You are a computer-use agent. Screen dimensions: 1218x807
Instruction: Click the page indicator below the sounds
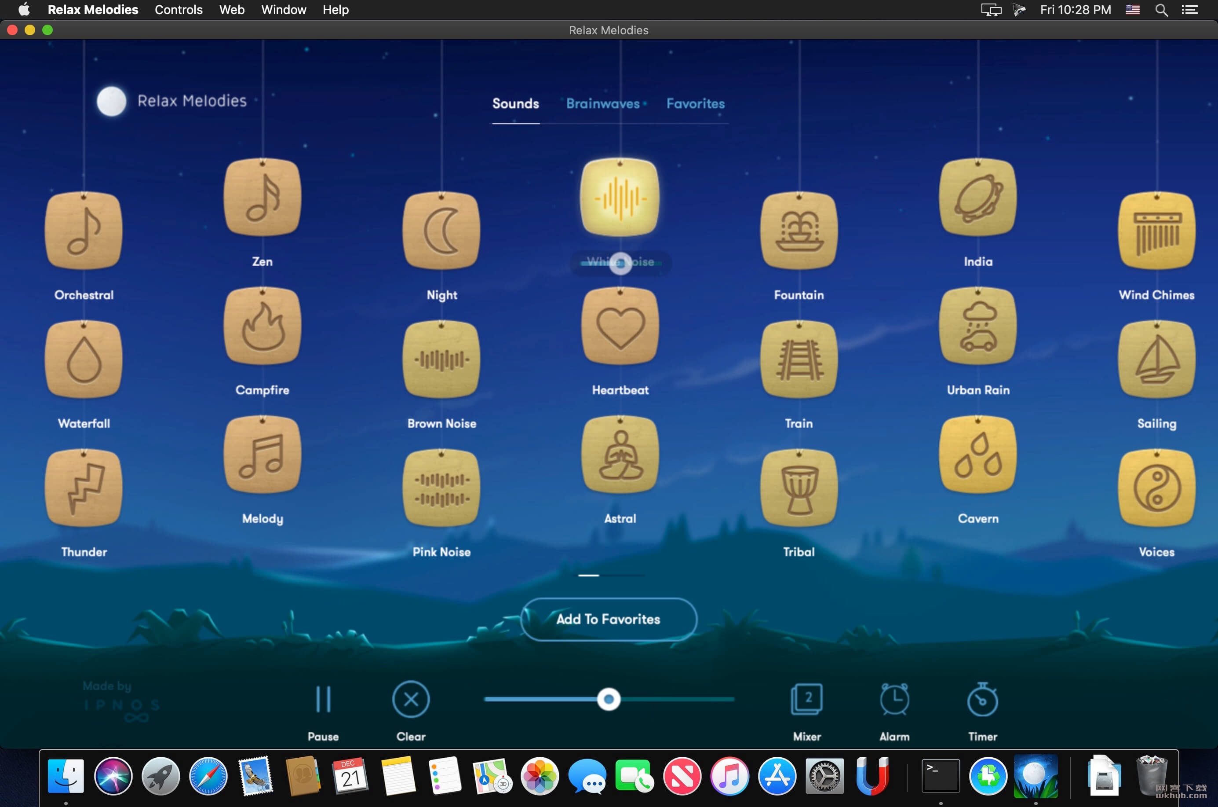tap(611, 575)
